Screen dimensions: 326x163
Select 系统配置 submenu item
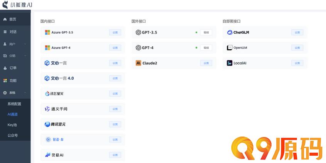15,104
